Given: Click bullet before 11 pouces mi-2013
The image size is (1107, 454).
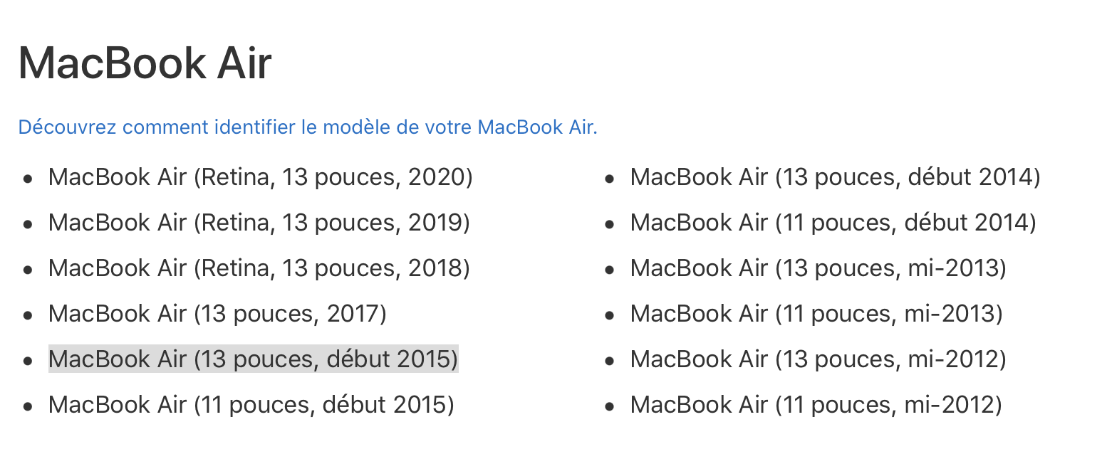Looking at the screenshot, I should pos(610,315).
